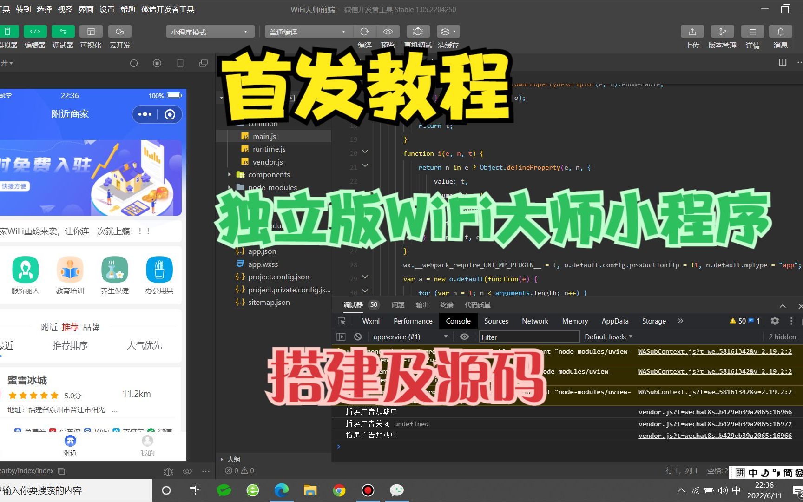Click the simulator refresh icon
803x502 pixels.
coord(134,63)
